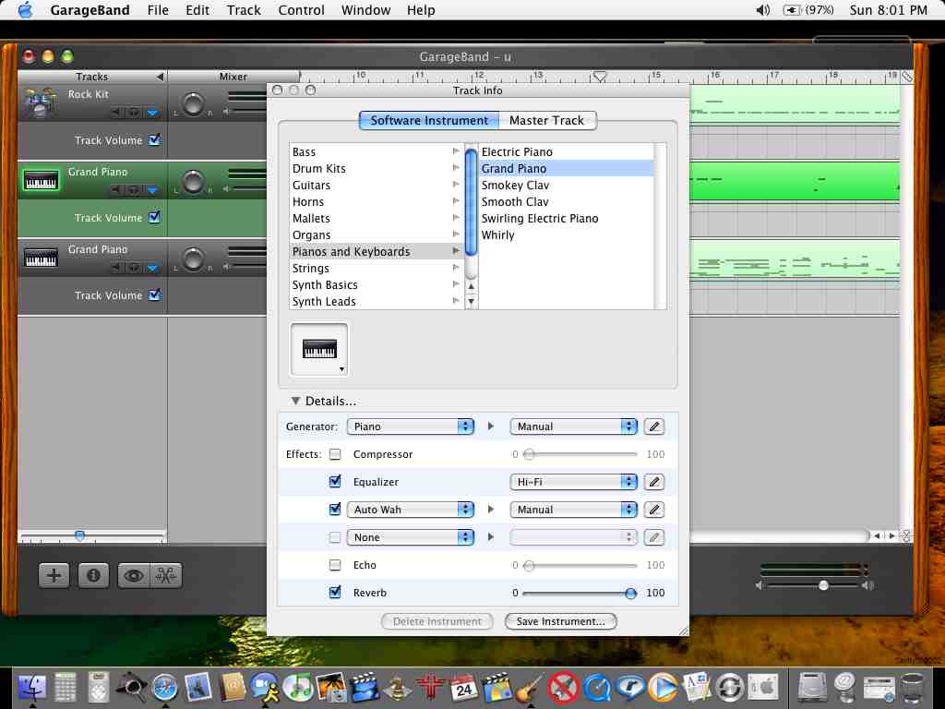Open the Trash in the Dock
The width and height of the screenshot is (945, 709).
tap(913, 688)
